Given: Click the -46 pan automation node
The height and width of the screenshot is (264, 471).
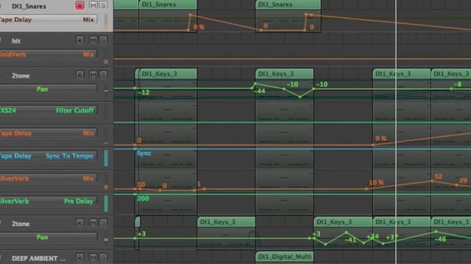Looking at the screenshot, I should pyautogui.click(x=436, y=232).
